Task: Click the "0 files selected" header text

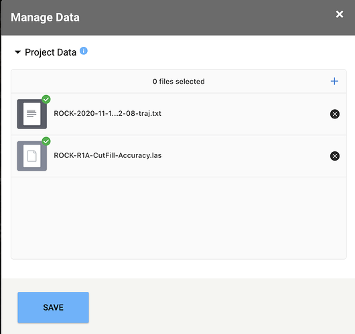Action: (x=179, y=82)
